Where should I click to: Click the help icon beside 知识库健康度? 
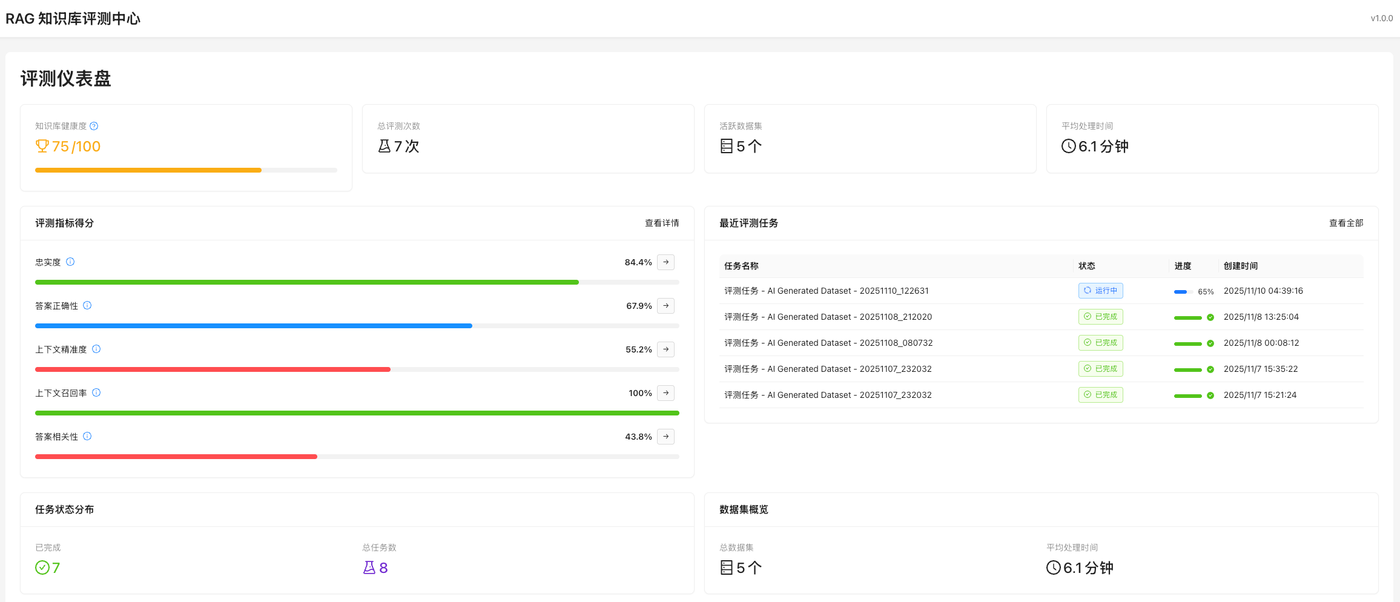click(x=94, y=126)
